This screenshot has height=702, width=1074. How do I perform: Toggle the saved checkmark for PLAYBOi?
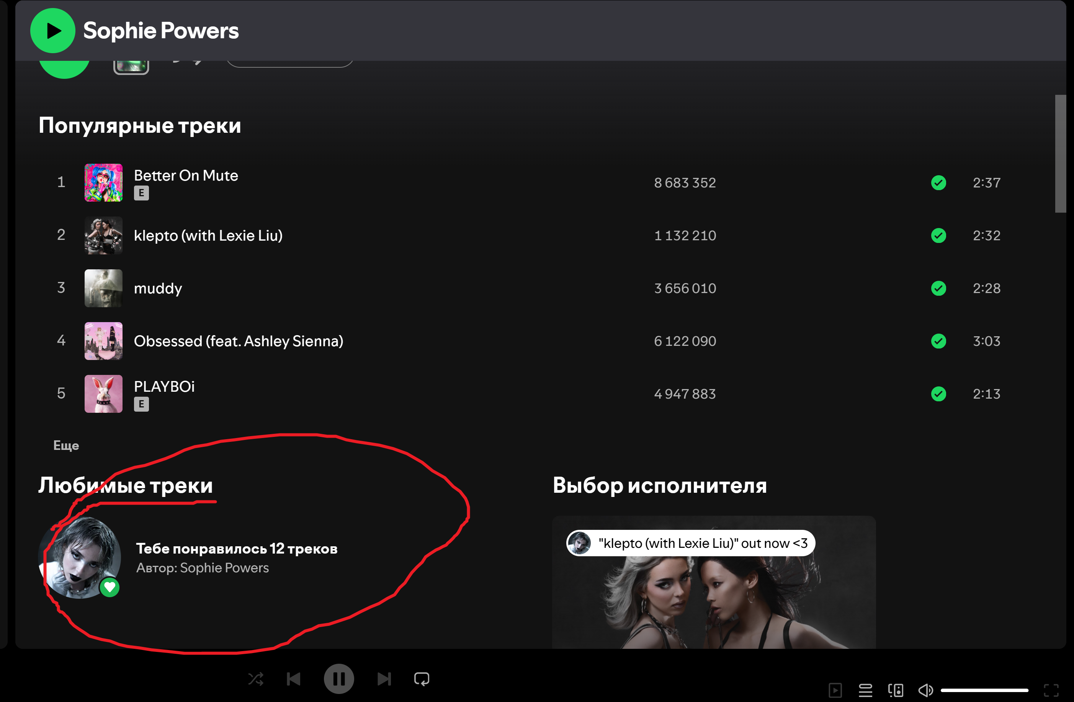pyautogui.click(x=938, y=394)
